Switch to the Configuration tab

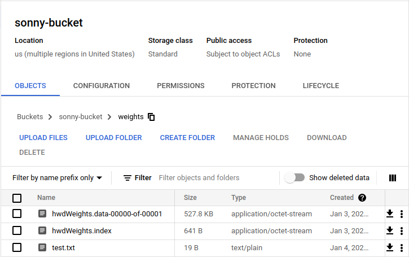pos(102,86)
